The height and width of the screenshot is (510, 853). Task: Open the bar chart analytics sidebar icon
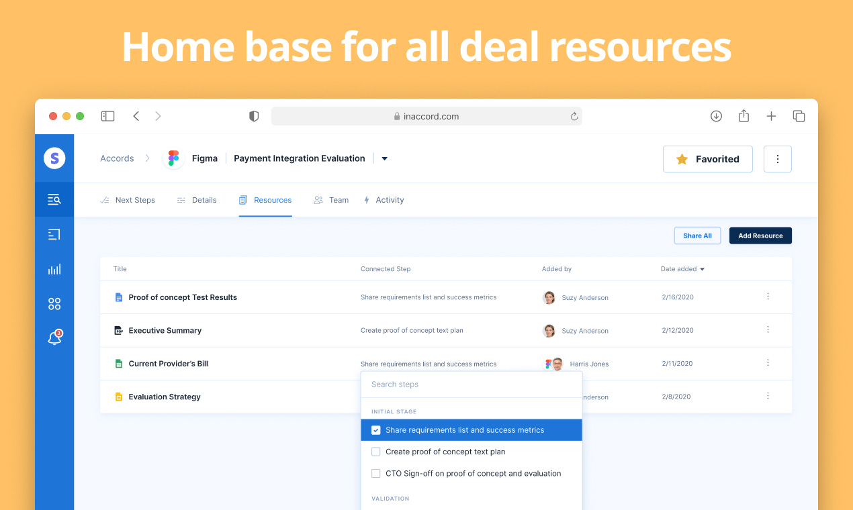tap(54, 269)
